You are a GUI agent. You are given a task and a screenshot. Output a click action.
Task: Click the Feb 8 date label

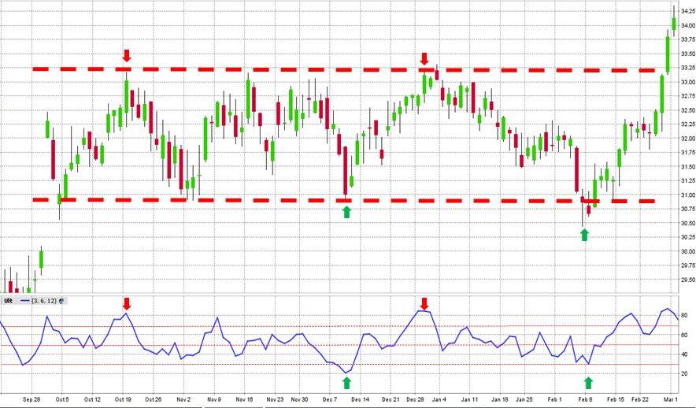click(x=586, y=399)
